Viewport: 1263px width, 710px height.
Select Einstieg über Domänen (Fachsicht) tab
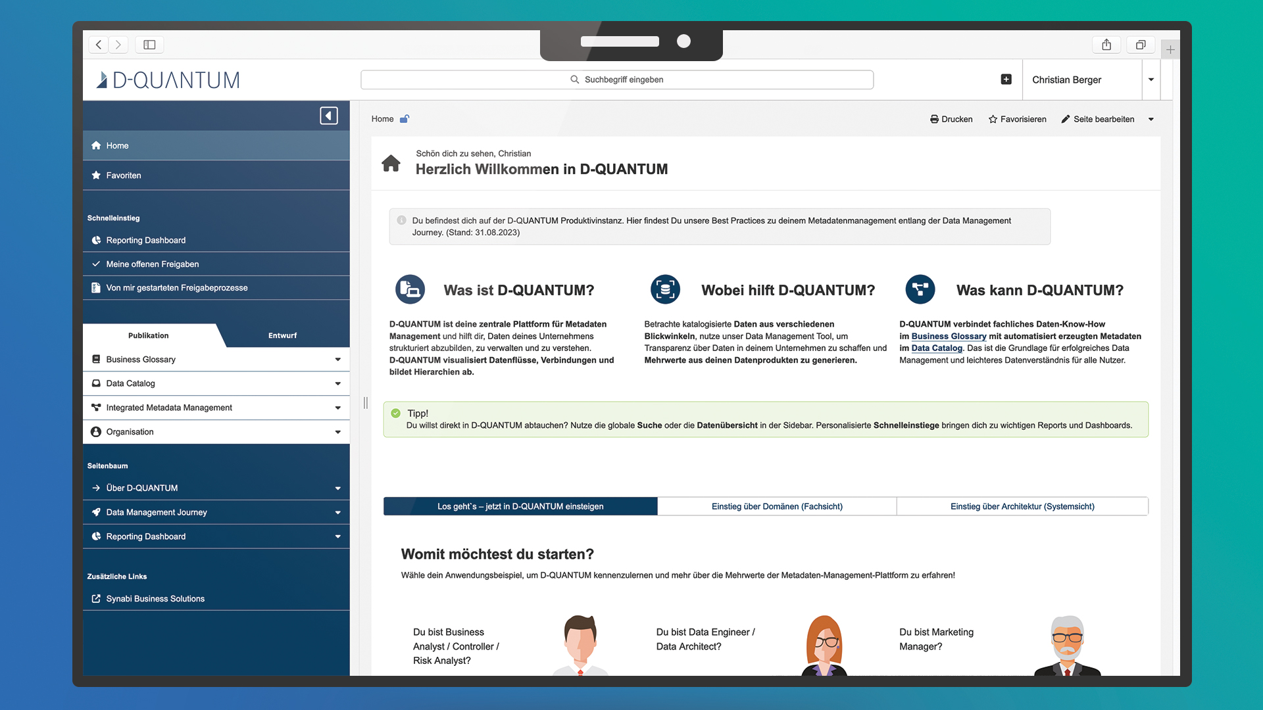click(777, 506)
